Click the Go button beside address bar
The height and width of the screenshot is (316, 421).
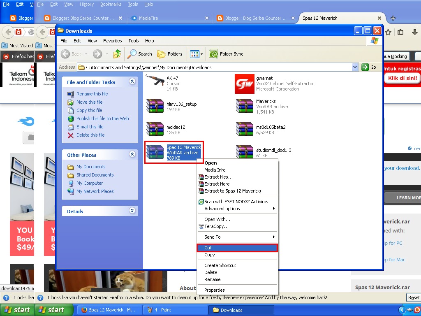[369, 67]
